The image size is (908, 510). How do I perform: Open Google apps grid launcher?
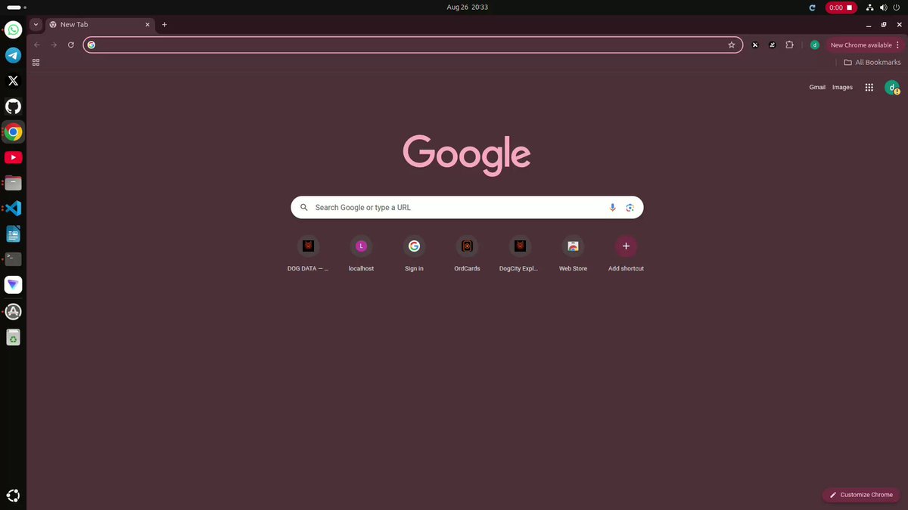pyautogui.click(x=869, y=88)
